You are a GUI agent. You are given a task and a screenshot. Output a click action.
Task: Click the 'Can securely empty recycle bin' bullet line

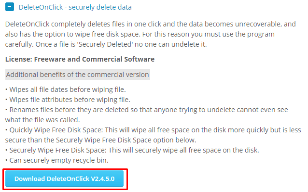click(x=57, y=161)
